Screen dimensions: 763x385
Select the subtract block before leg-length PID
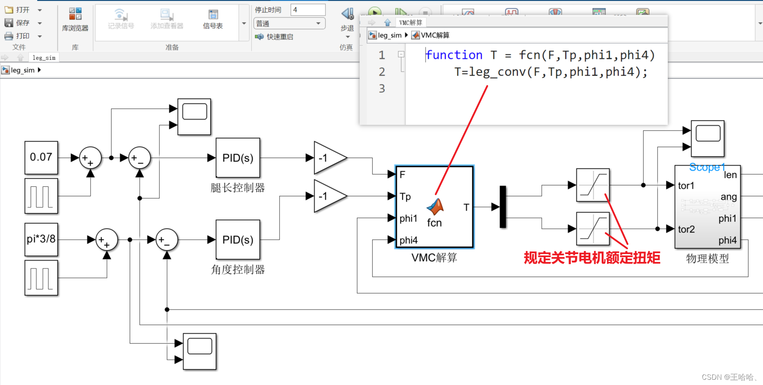coord(139,158)
